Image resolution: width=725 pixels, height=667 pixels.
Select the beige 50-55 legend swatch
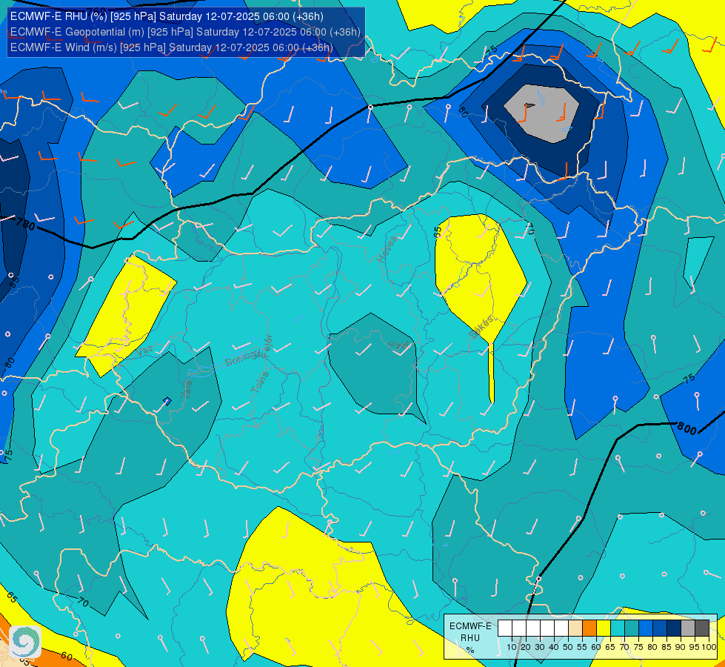(x=575, y=628)
